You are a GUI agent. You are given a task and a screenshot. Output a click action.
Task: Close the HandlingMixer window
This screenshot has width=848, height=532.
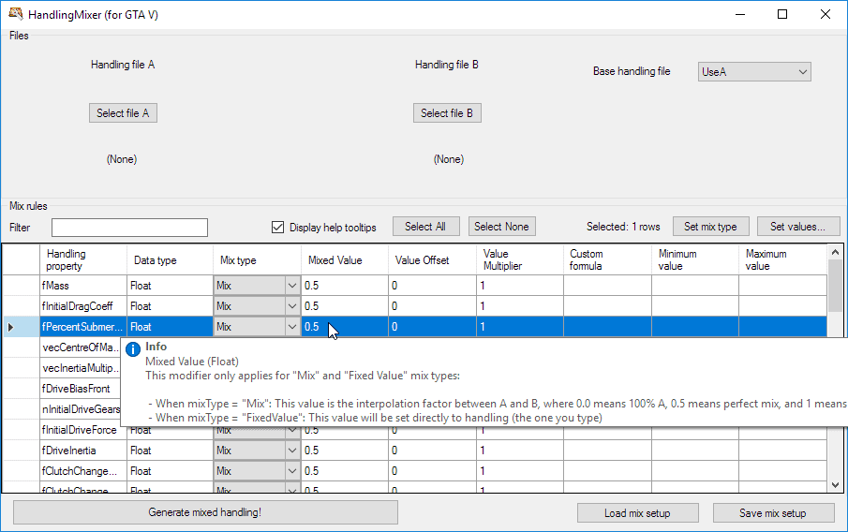click(826, 15)
